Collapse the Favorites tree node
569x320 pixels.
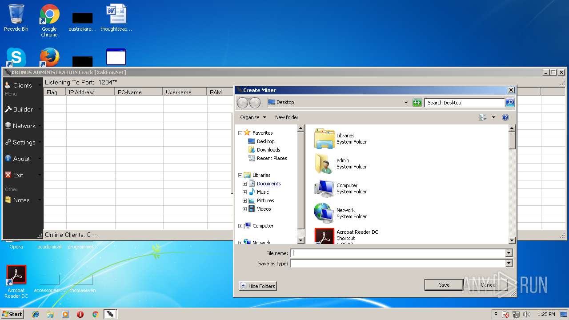click(240, 133)
